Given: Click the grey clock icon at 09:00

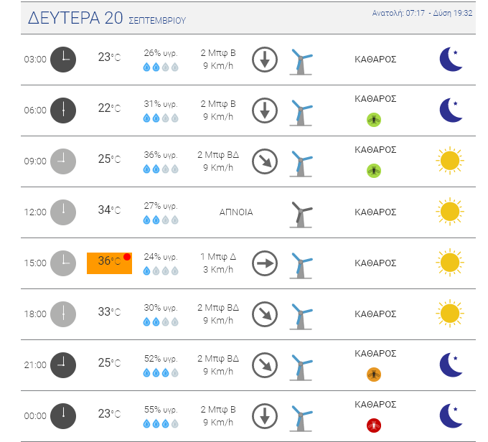Looking at the screenshot, I should pos(63,161).
